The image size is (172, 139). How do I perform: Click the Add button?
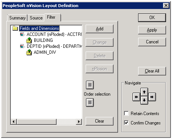click(x=99, y=29)
